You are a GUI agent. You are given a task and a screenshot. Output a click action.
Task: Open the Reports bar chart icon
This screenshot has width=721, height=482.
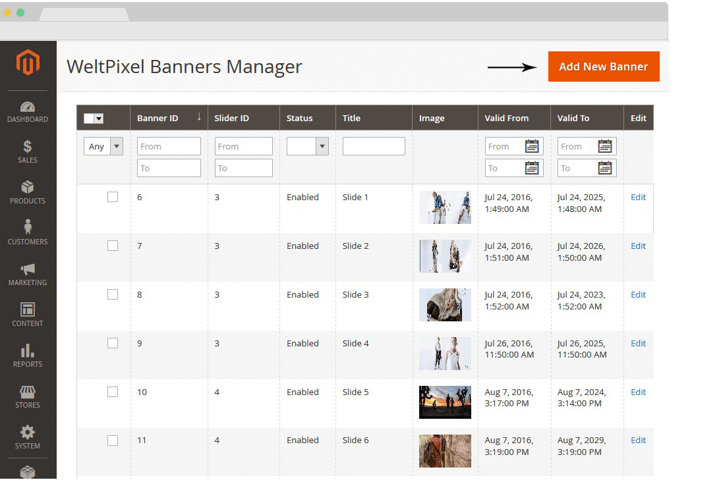point(28,350)
